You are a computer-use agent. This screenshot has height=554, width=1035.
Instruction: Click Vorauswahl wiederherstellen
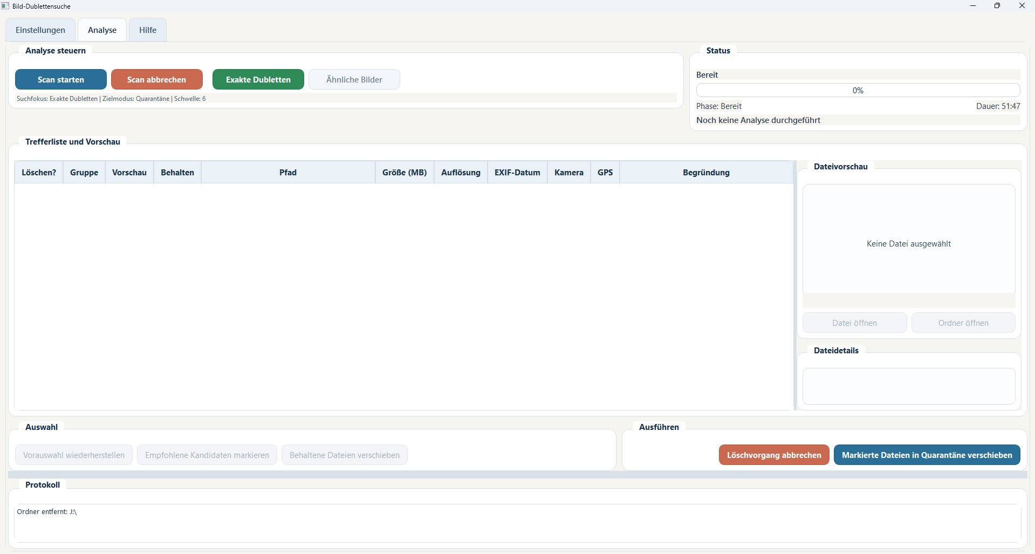pyautogui.click(x=73, y=455)
